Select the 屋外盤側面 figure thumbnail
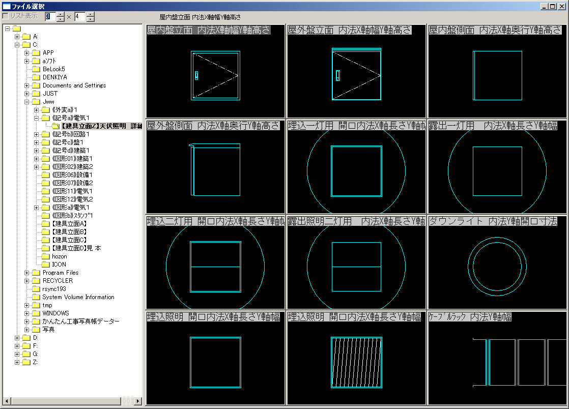The height and width of the screenshot is (409, 569). (x=215, y=167)
